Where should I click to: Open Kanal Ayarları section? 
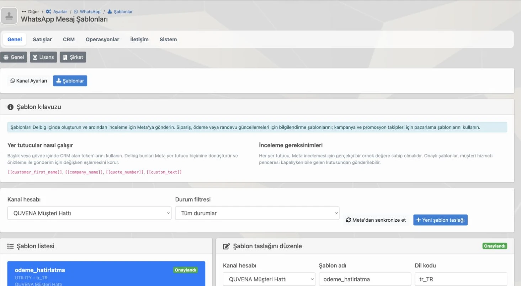click(29, 81)
